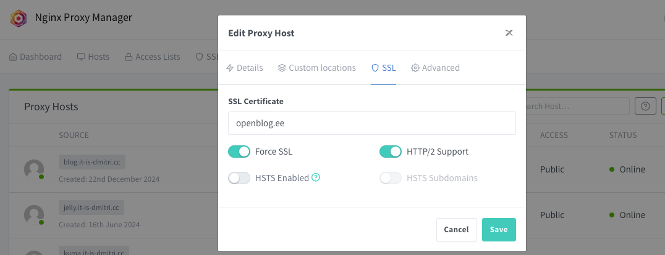
Task: Close the Edit Proxy Host dialog
Action: pyautogui.click(x=509, y=33)
